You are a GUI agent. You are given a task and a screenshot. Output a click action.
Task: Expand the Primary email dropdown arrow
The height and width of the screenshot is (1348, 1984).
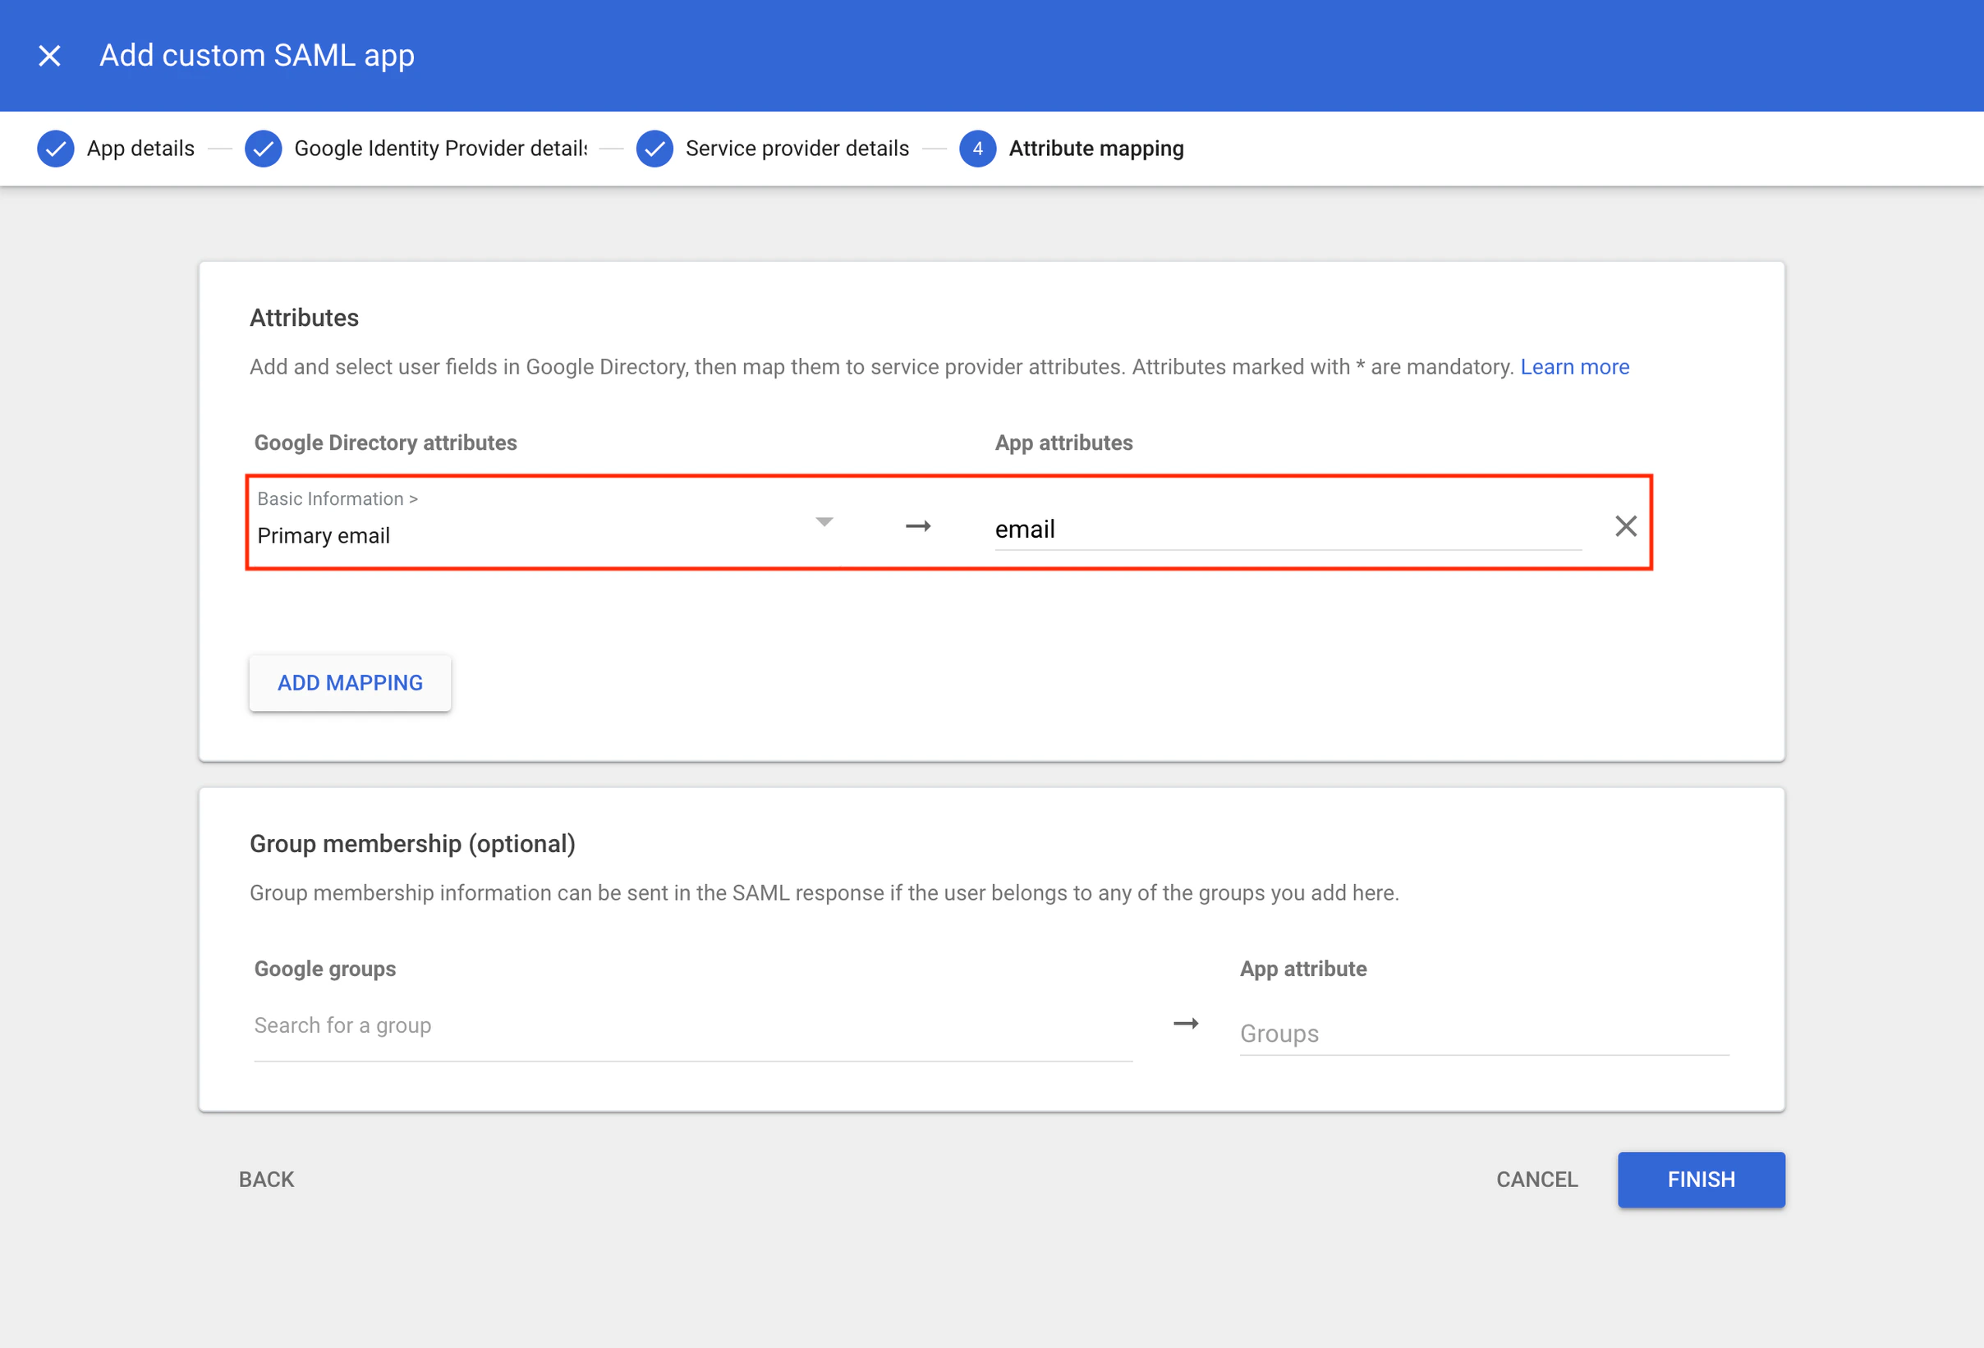click(x=823, y=521)
